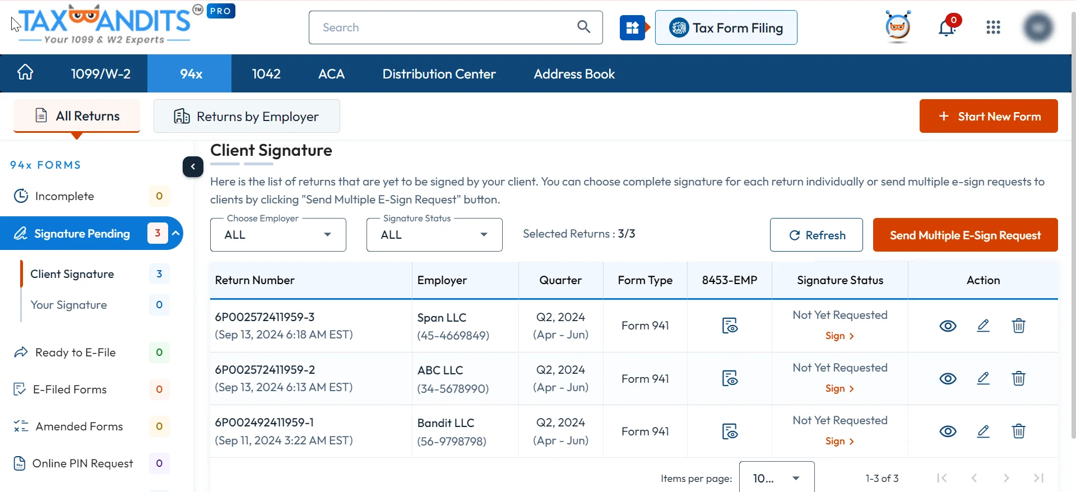
Task: Click return number 6P002572411959-3
Action: click(x=265, y=317)
